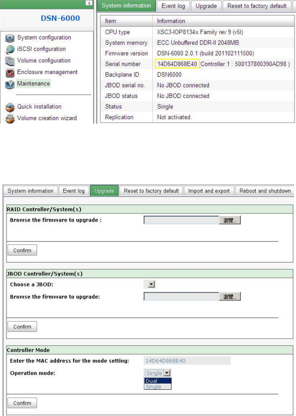
Task: Switch to System information tab in lower panel
Action: click(31, 191)
